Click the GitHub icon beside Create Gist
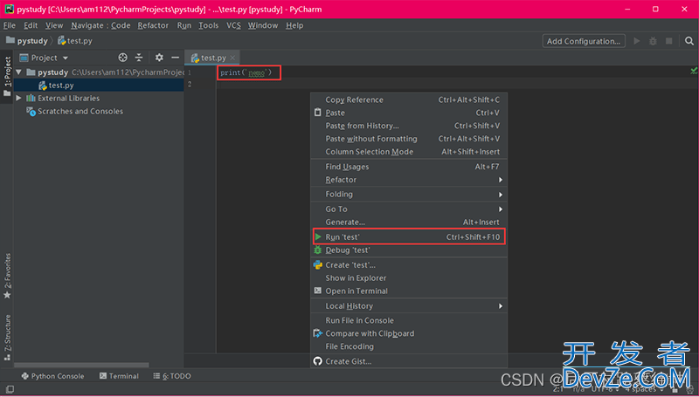 (317, 361)
